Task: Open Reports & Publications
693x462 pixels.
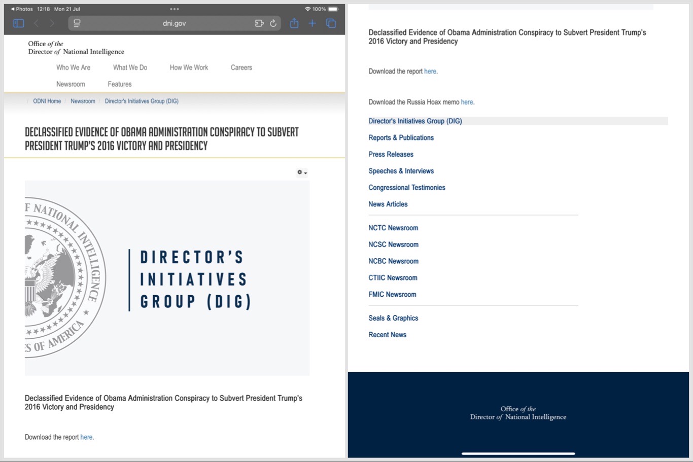Action: pyautogui.click(x=401, y=138)
